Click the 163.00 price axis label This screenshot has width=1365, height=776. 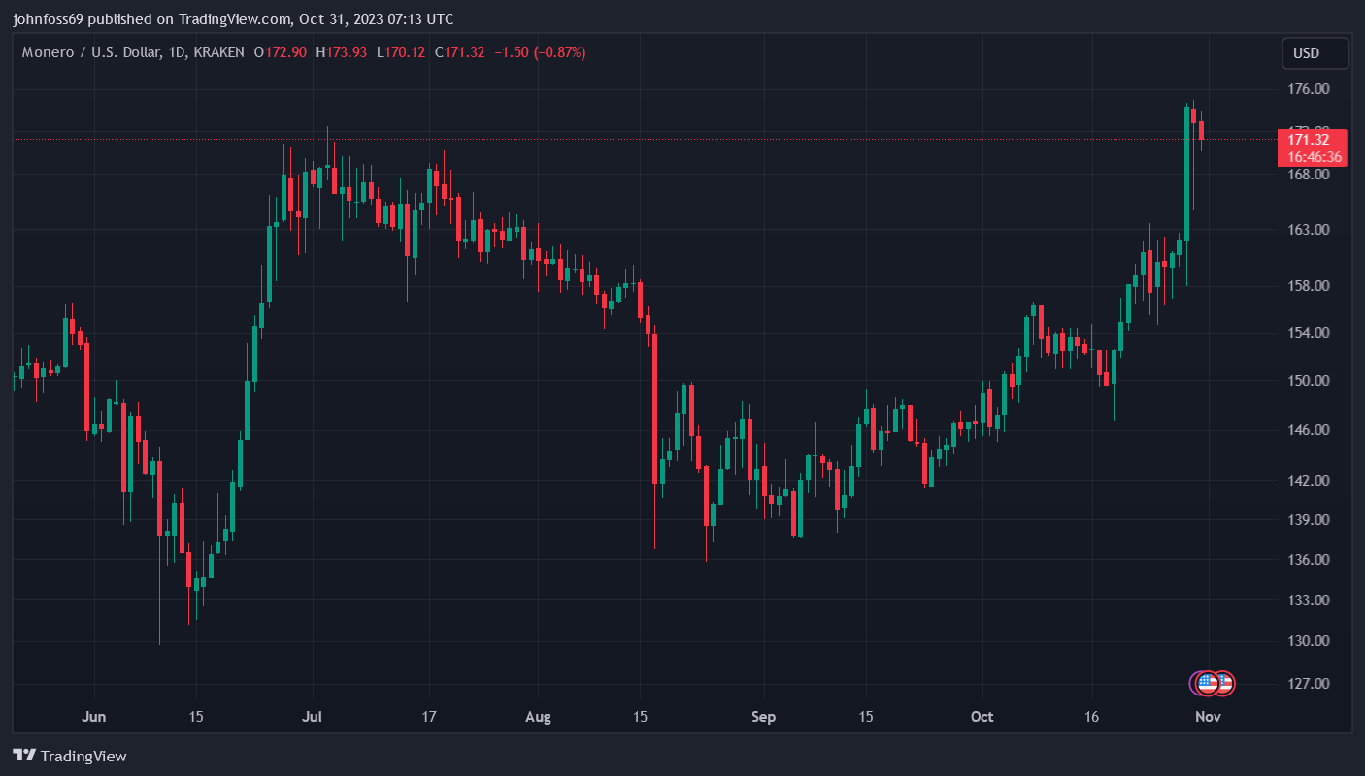point(1308,230)
